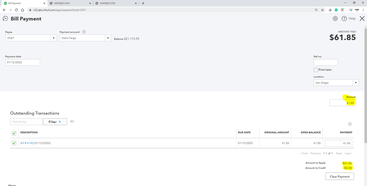This screenshot has height=186, width=367.
Task: Go to browser home page icon
Action: tap(22, 10)
